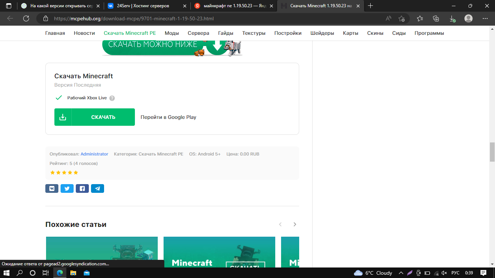This screenshot has height=278, width=495.
Task: Close the 24Serv hosting tab
Action: 185,6
